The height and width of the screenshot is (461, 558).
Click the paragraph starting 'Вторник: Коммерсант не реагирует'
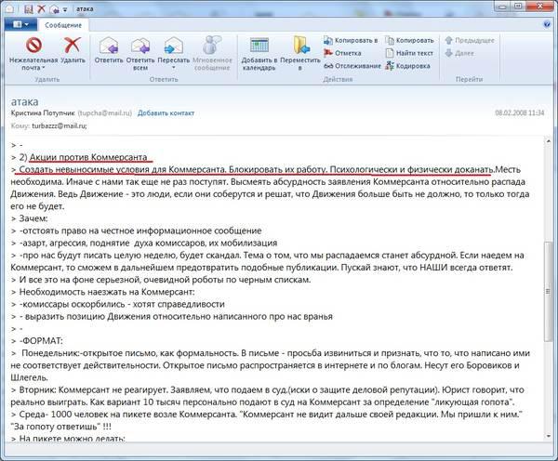coord(267,396)
